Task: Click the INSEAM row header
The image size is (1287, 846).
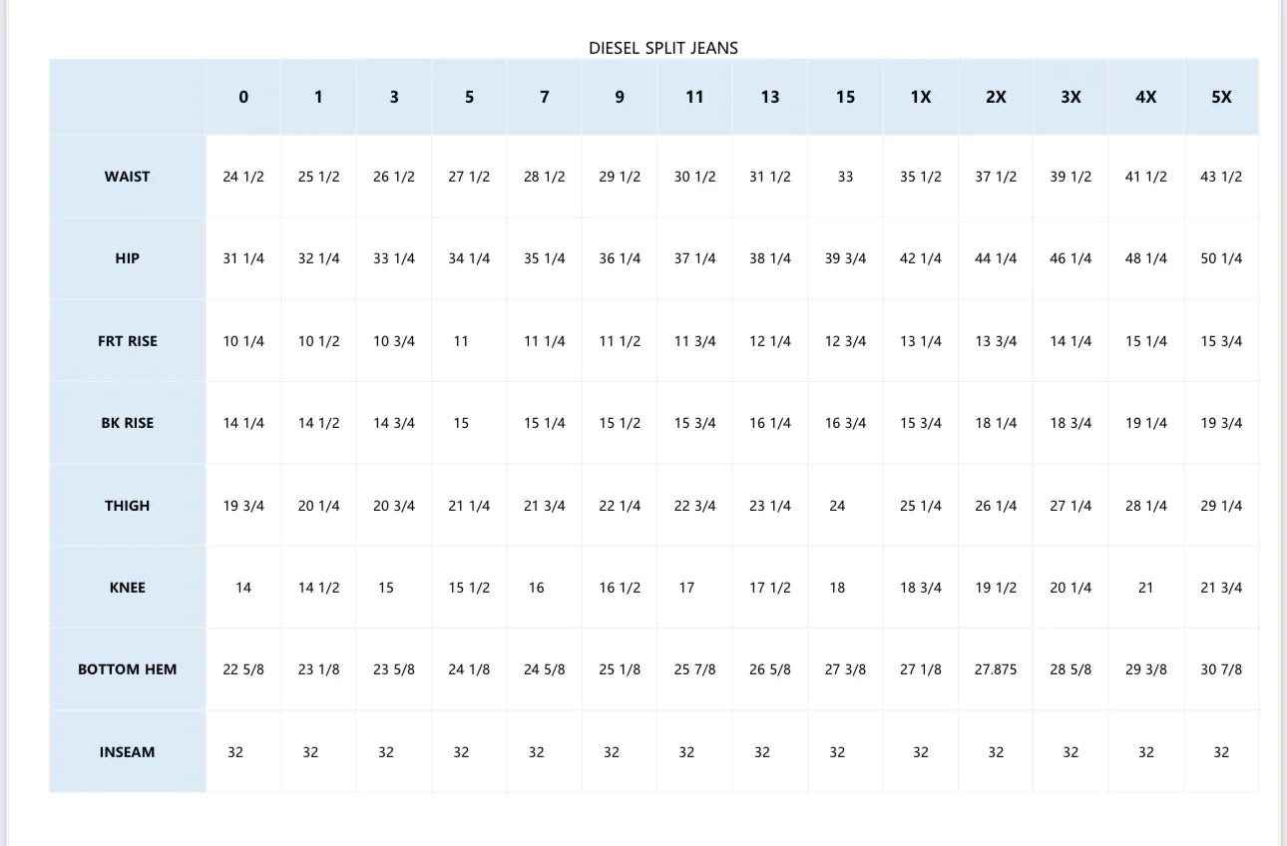Action: pos(127,752)
